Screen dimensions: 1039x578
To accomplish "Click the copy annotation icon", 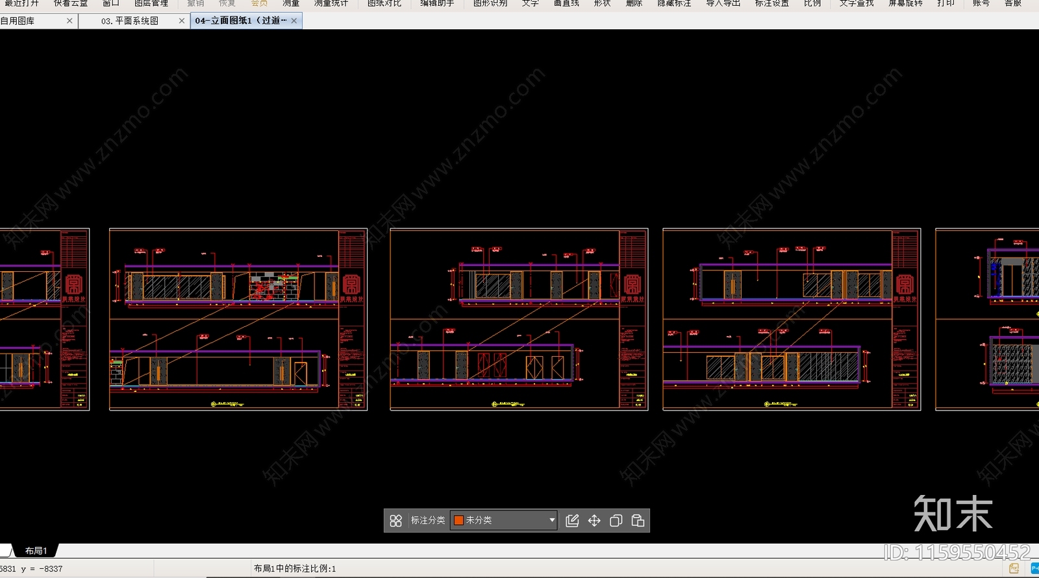I will click(616, 520).
